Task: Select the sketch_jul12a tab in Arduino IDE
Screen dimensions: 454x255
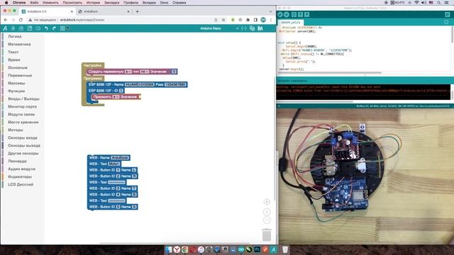Action: pos(290,22)
